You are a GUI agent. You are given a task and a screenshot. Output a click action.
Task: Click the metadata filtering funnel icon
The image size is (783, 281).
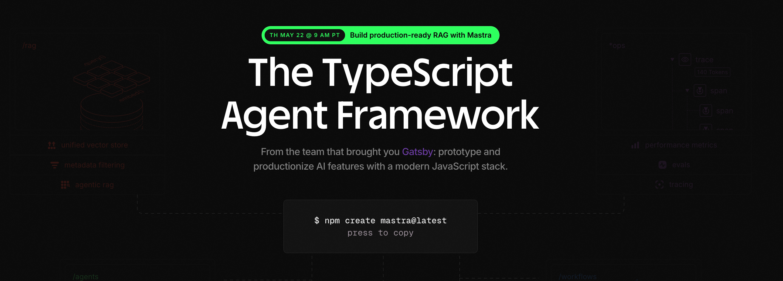coord(54,165)
